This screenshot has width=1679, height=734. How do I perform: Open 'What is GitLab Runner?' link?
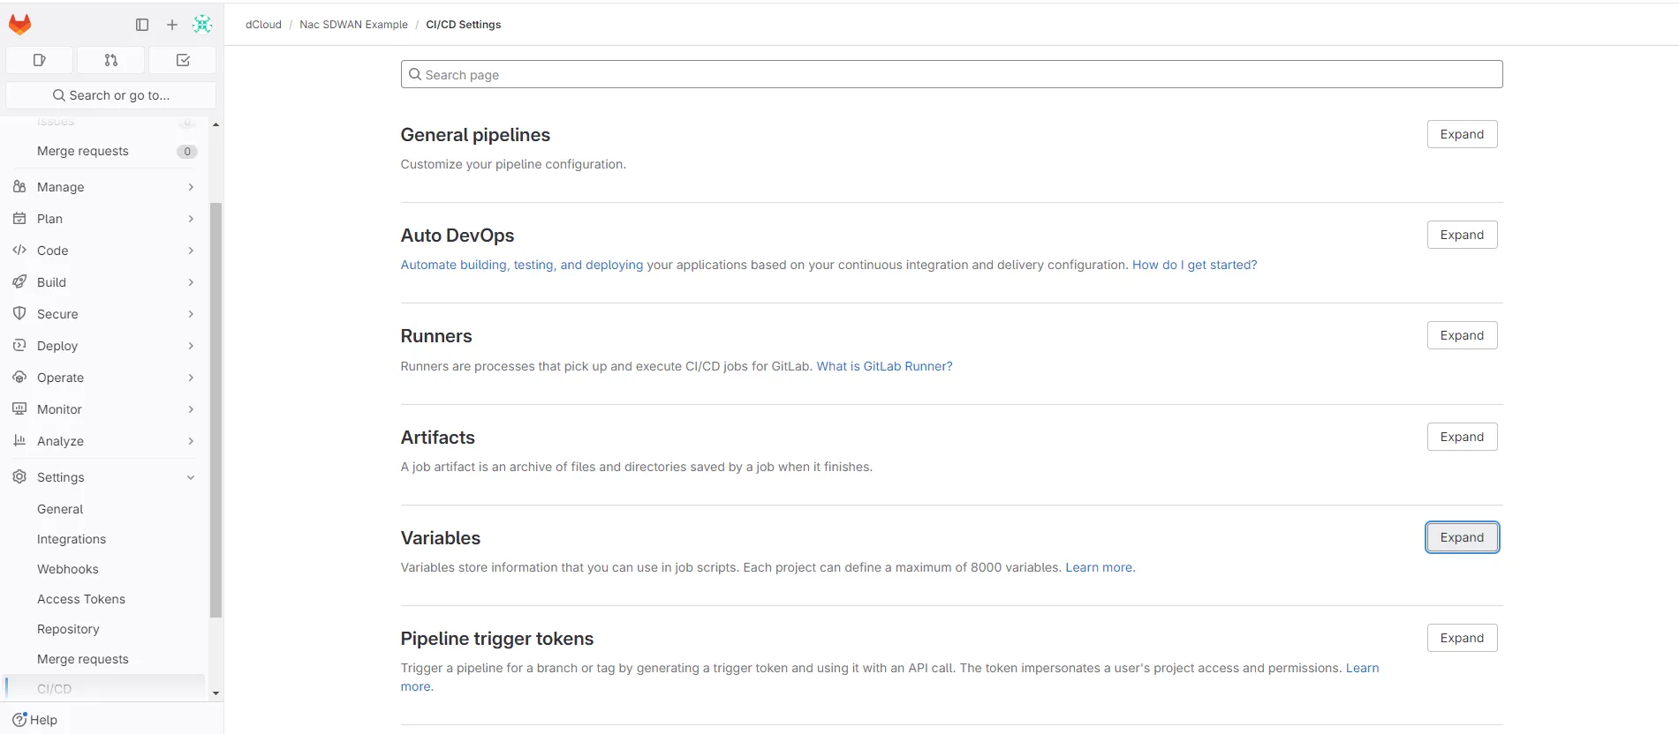click(884, 366)
